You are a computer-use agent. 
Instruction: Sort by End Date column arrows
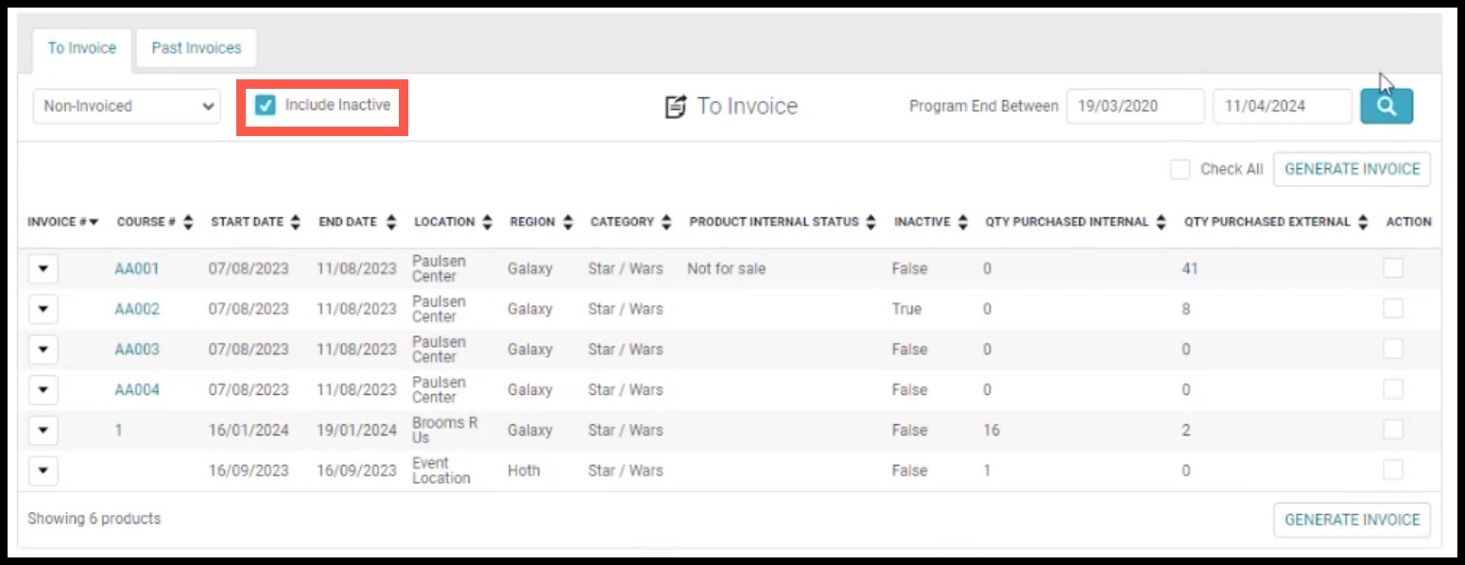391,222
